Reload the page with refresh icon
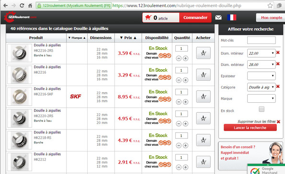Image resolution: width=285 pixels, height=174 pixels. click(x=22, y=6)
